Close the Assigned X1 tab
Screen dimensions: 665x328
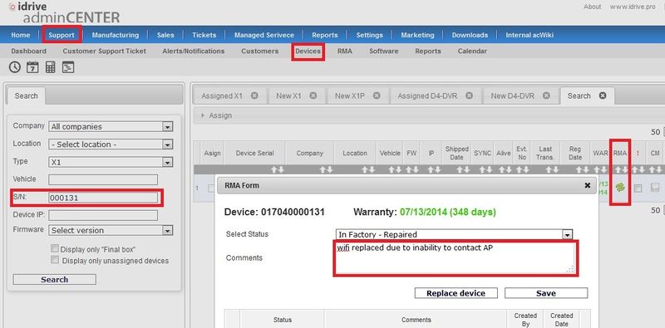pos(254,95)
